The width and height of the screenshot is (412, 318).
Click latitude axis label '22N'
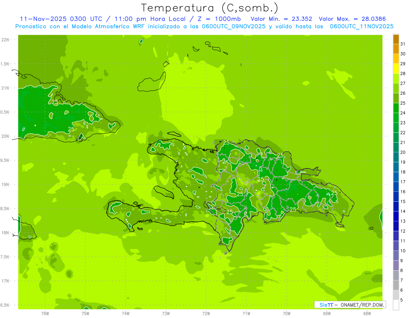tap(5, 40)
